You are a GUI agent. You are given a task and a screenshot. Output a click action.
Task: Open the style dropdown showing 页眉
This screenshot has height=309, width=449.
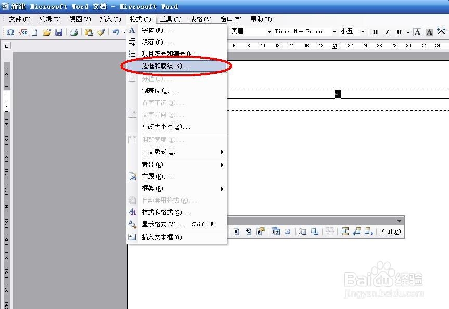[x=269, y=32]
